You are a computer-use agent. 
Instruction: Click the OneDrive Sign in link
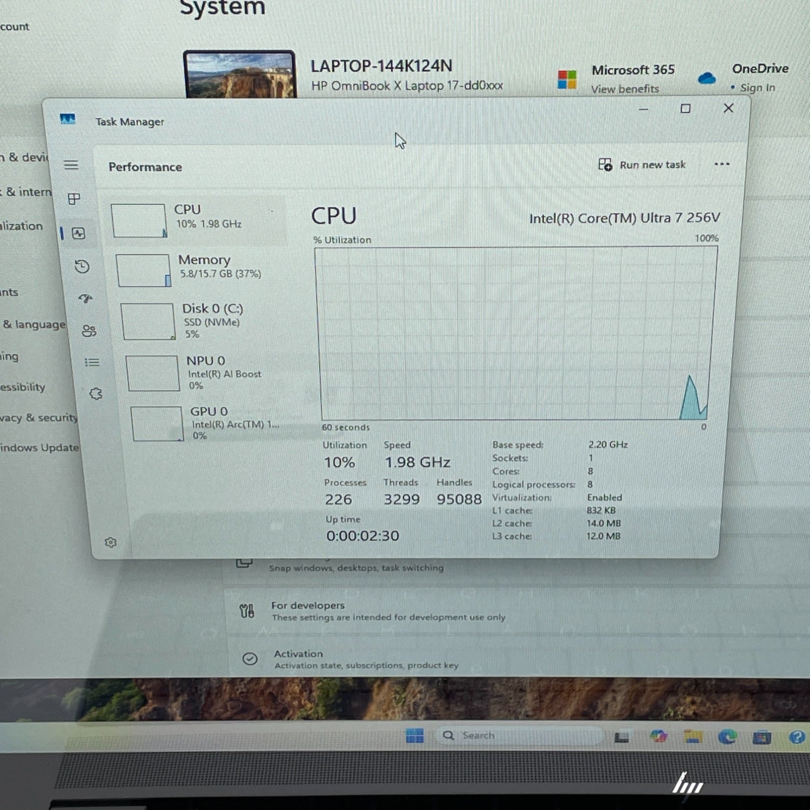pyautogui.click(x=757, y=88)
